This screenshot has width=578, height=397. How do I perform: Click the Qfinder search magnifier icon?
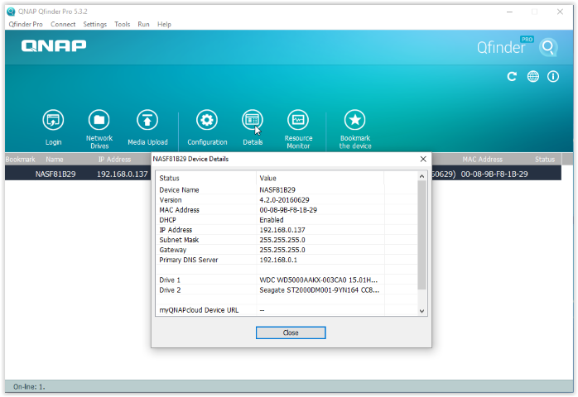[x=547, y=47]
